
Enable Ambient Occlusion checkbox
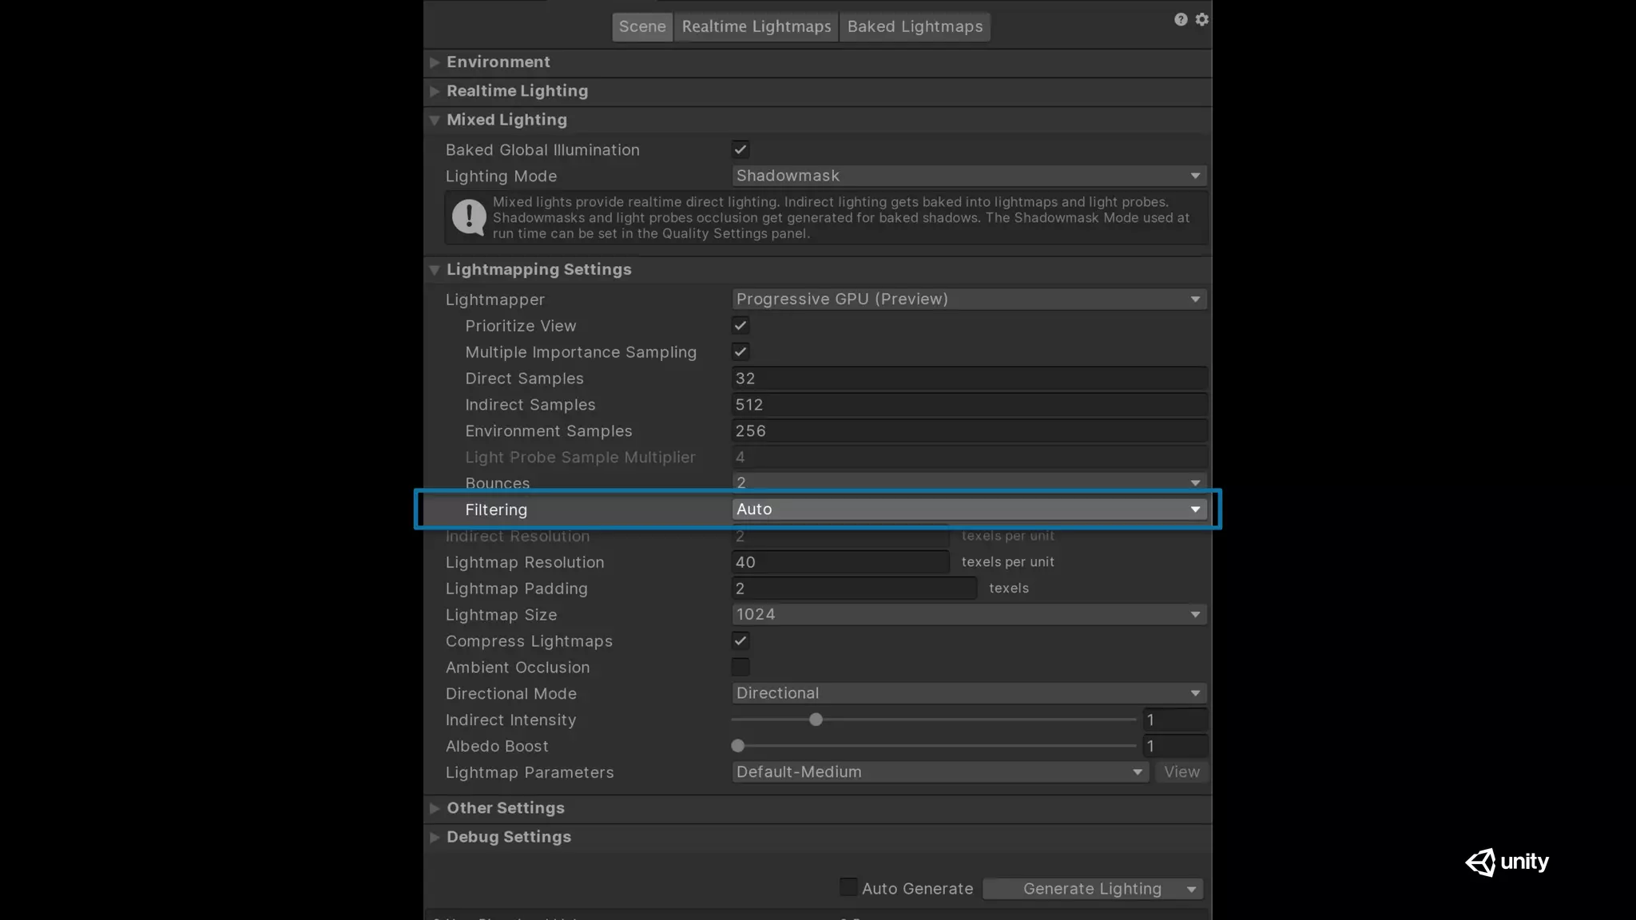coord(741,667)
